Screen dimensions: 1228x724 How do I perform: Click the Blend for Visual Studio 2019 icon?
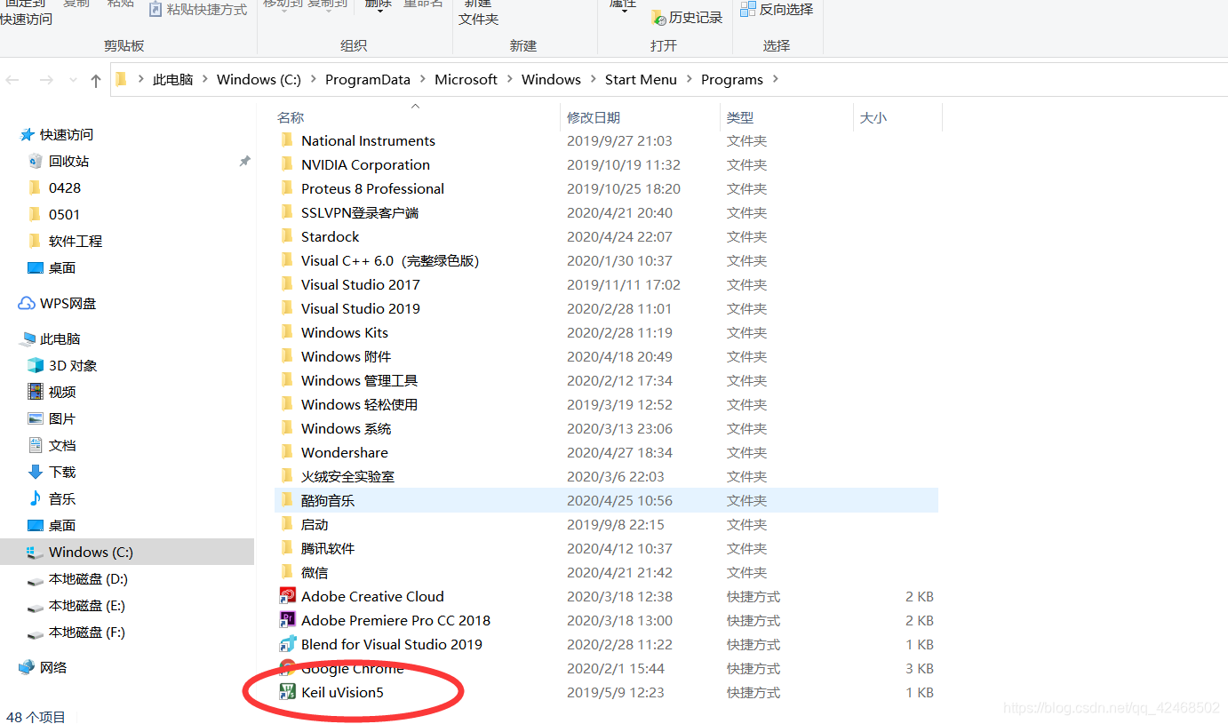(288, 644)
